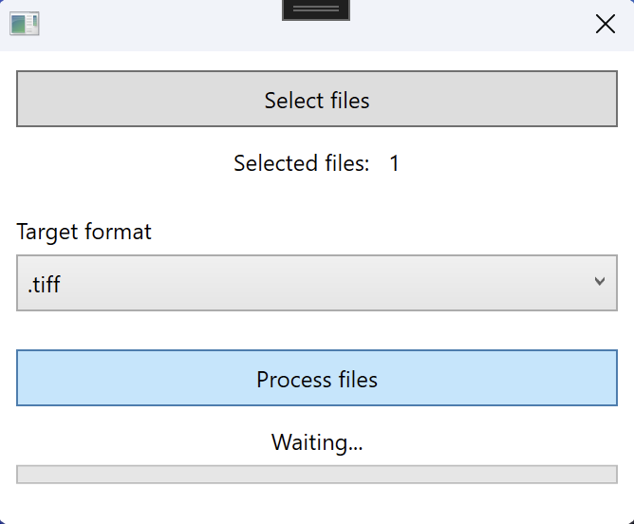Click the word Process on the blue button

coord(294,380)
